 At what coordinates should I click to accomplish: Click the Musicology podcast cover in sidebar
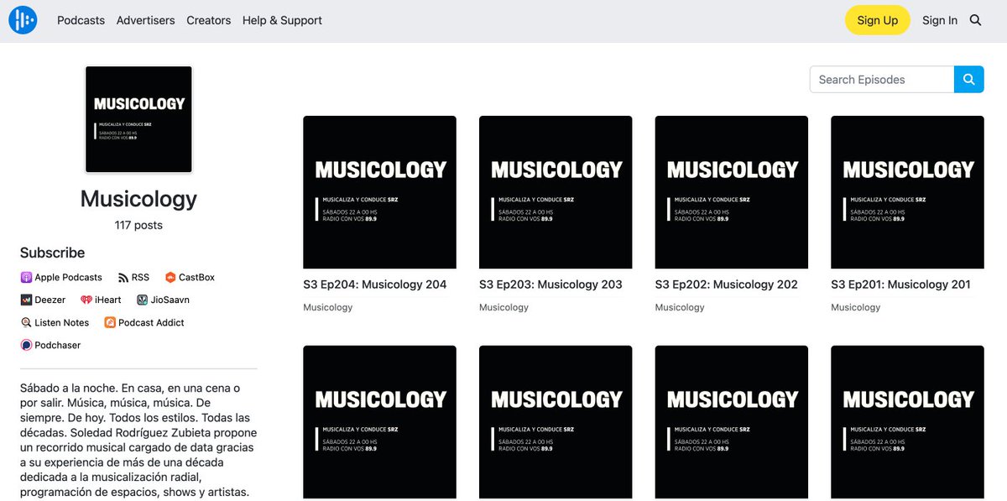139,119
